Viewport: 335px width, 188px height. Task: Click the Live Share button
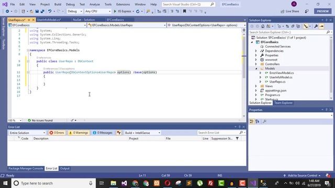click(x=289, y=11)
